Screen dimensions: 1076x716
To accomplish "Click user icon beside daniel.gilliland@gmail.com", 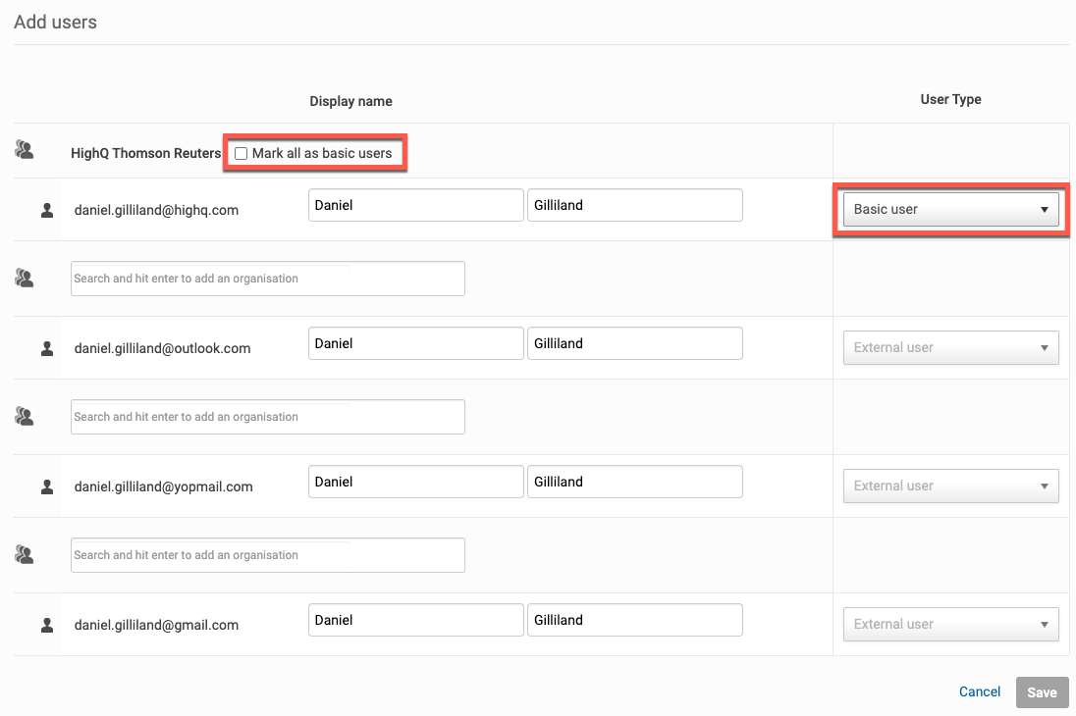I will (46, 625).
